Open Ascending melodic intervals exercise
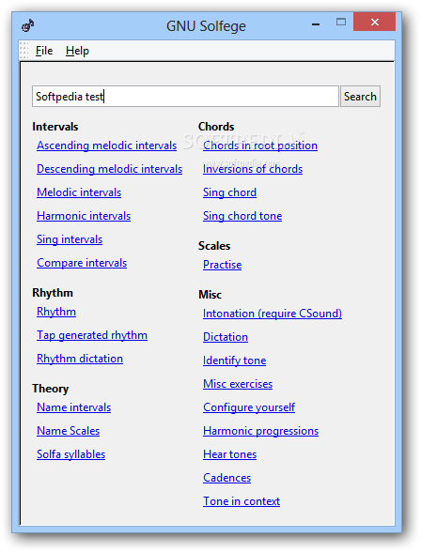 pyautogui.click(x=107, y=146)
